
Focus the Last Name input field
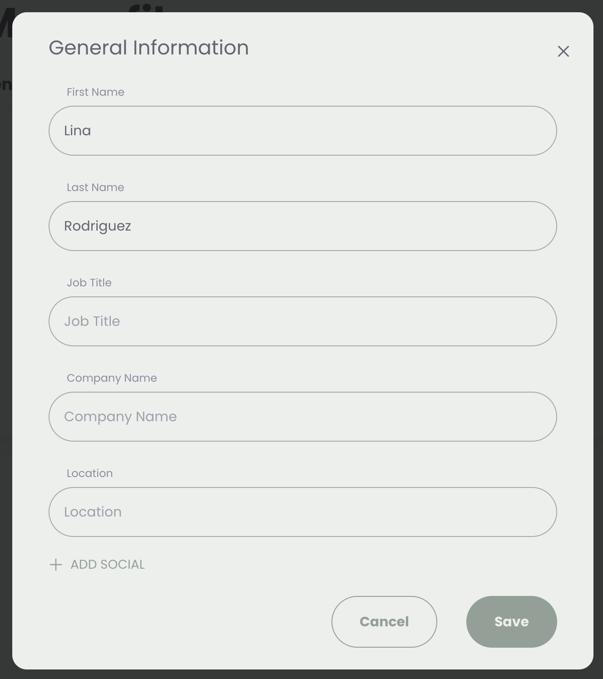(x=303, y=226)
